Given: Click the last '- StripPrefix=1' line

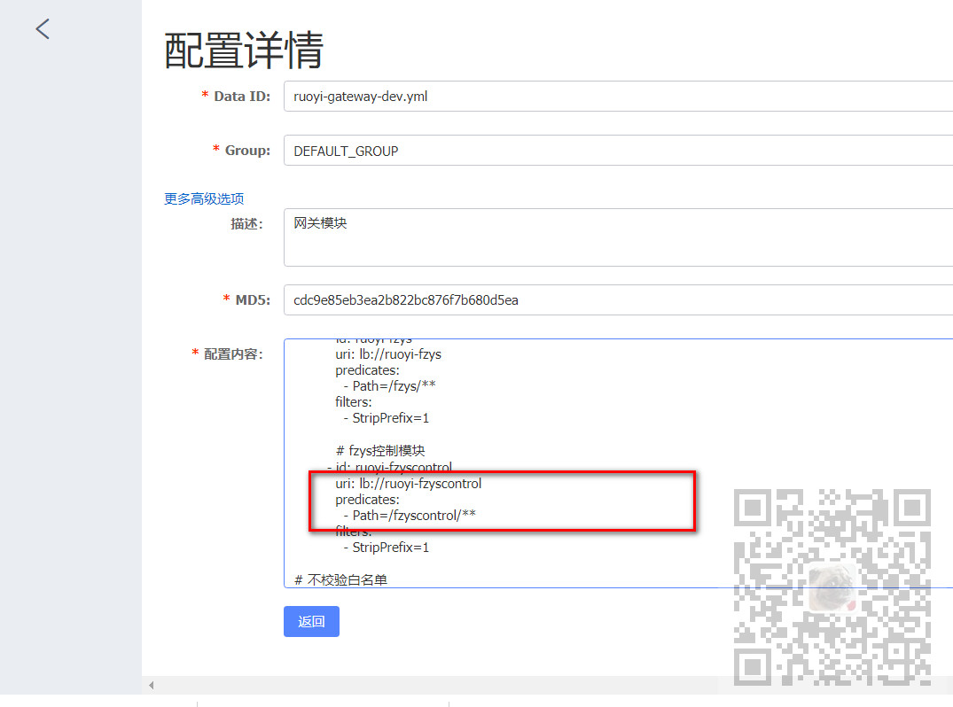Looking at the screenshot, I should point(386,548).
